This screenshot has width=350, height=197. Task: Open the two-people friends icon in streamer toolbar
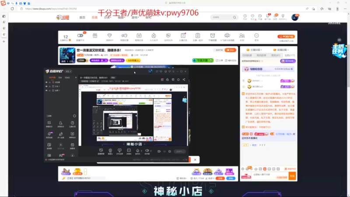pyautogui.click(x=242, y=36)
